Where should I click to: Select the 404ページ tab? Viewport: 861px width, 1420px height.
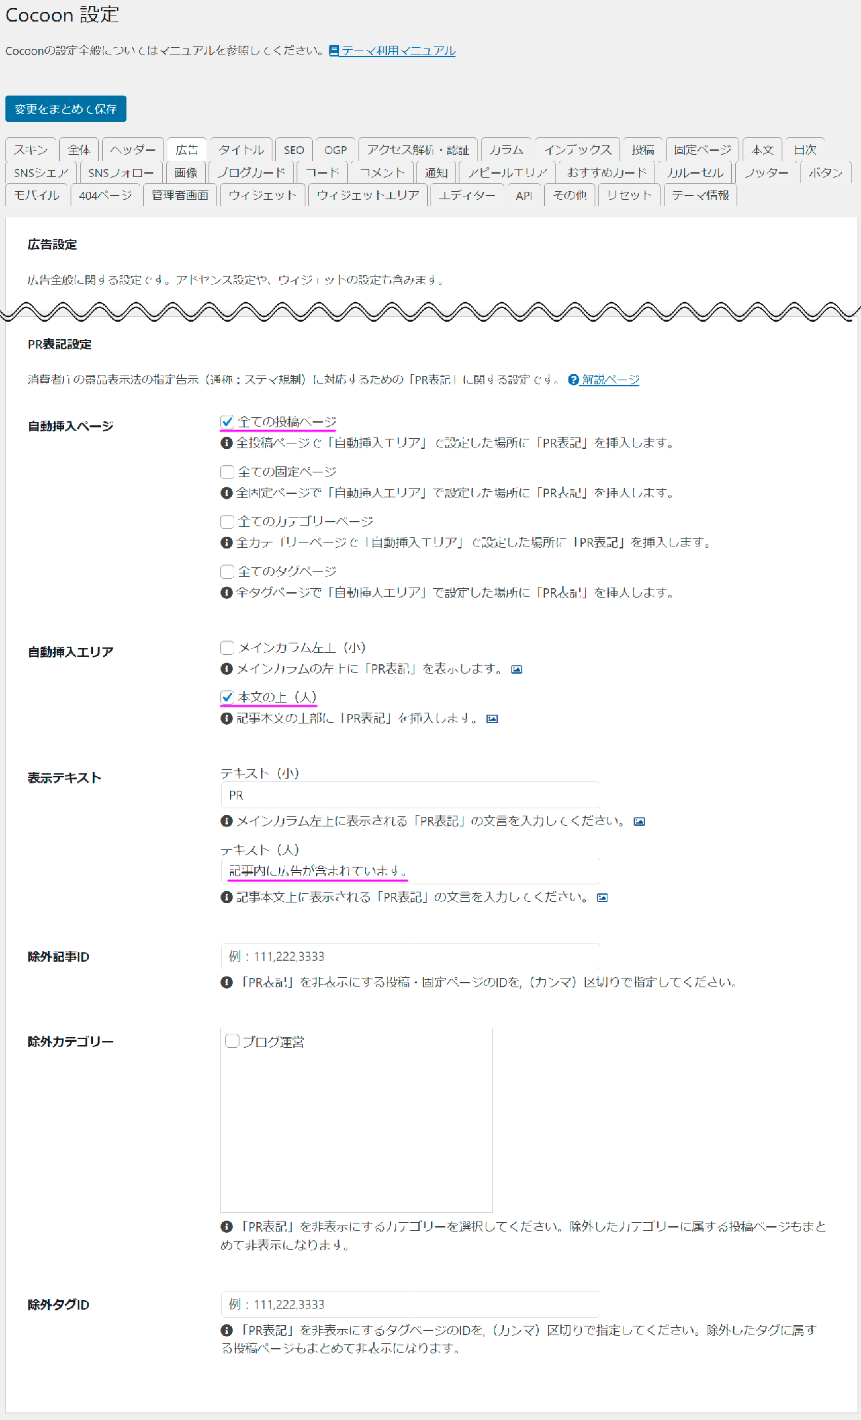point(106,194)
